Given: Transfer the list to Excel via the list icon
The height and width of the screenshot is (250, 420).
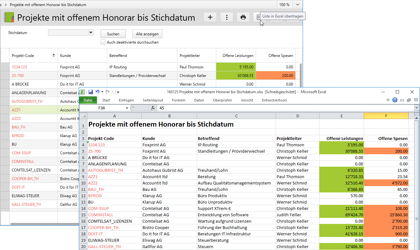Looking at the screenshot, I should (x=259, y=18).
